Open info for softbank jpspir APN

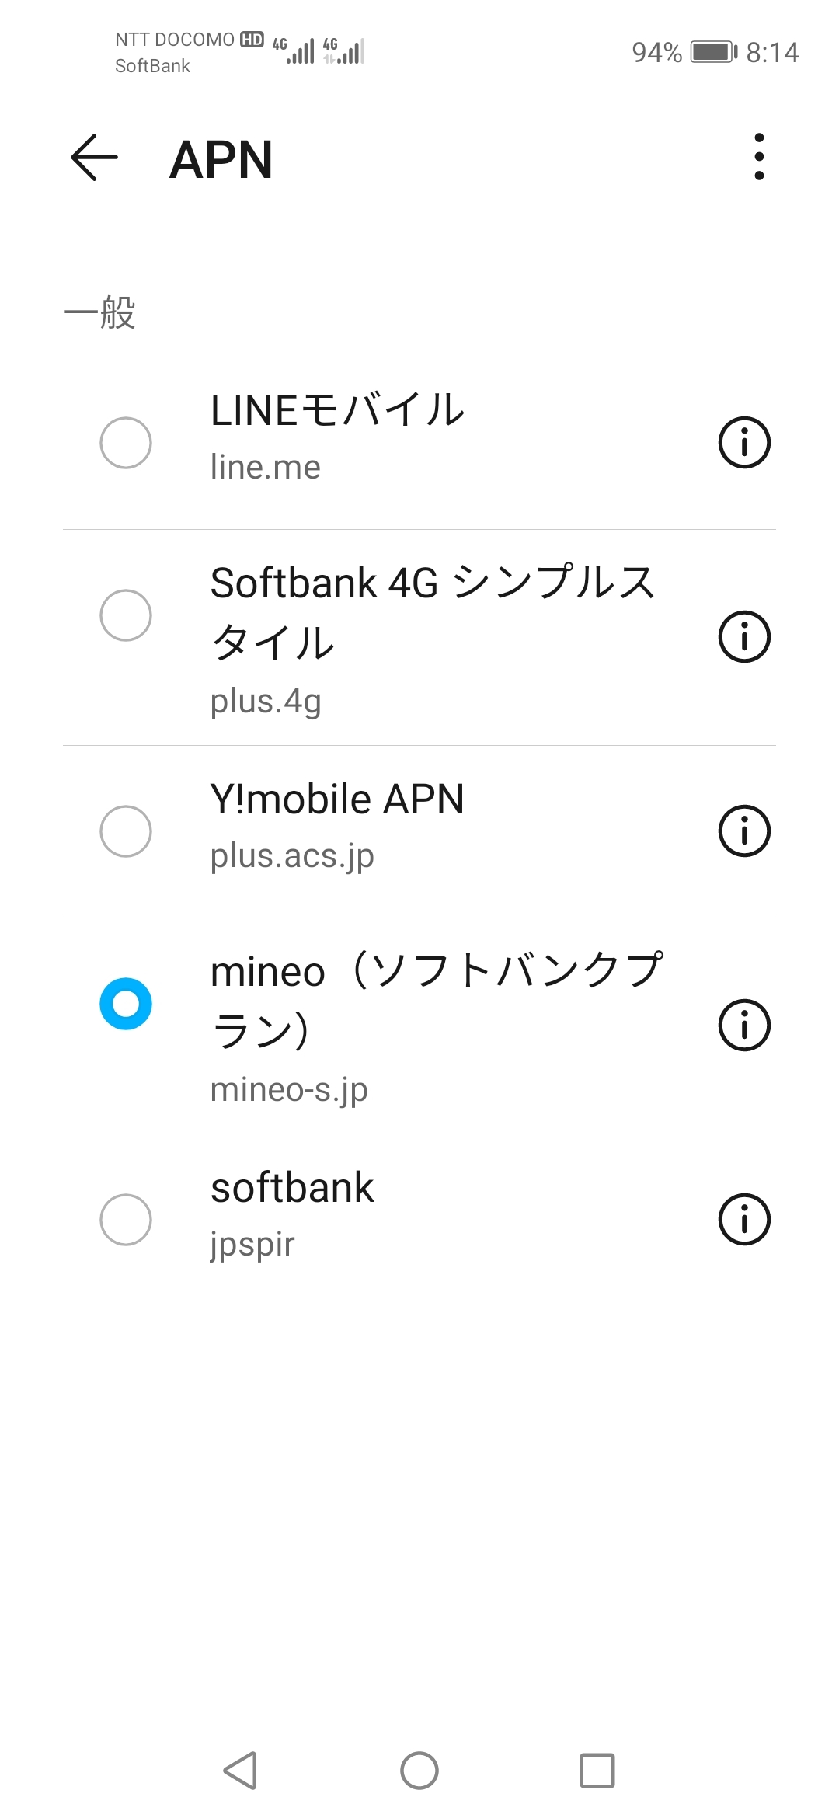pyautogui.click(x=743, y=1220)
